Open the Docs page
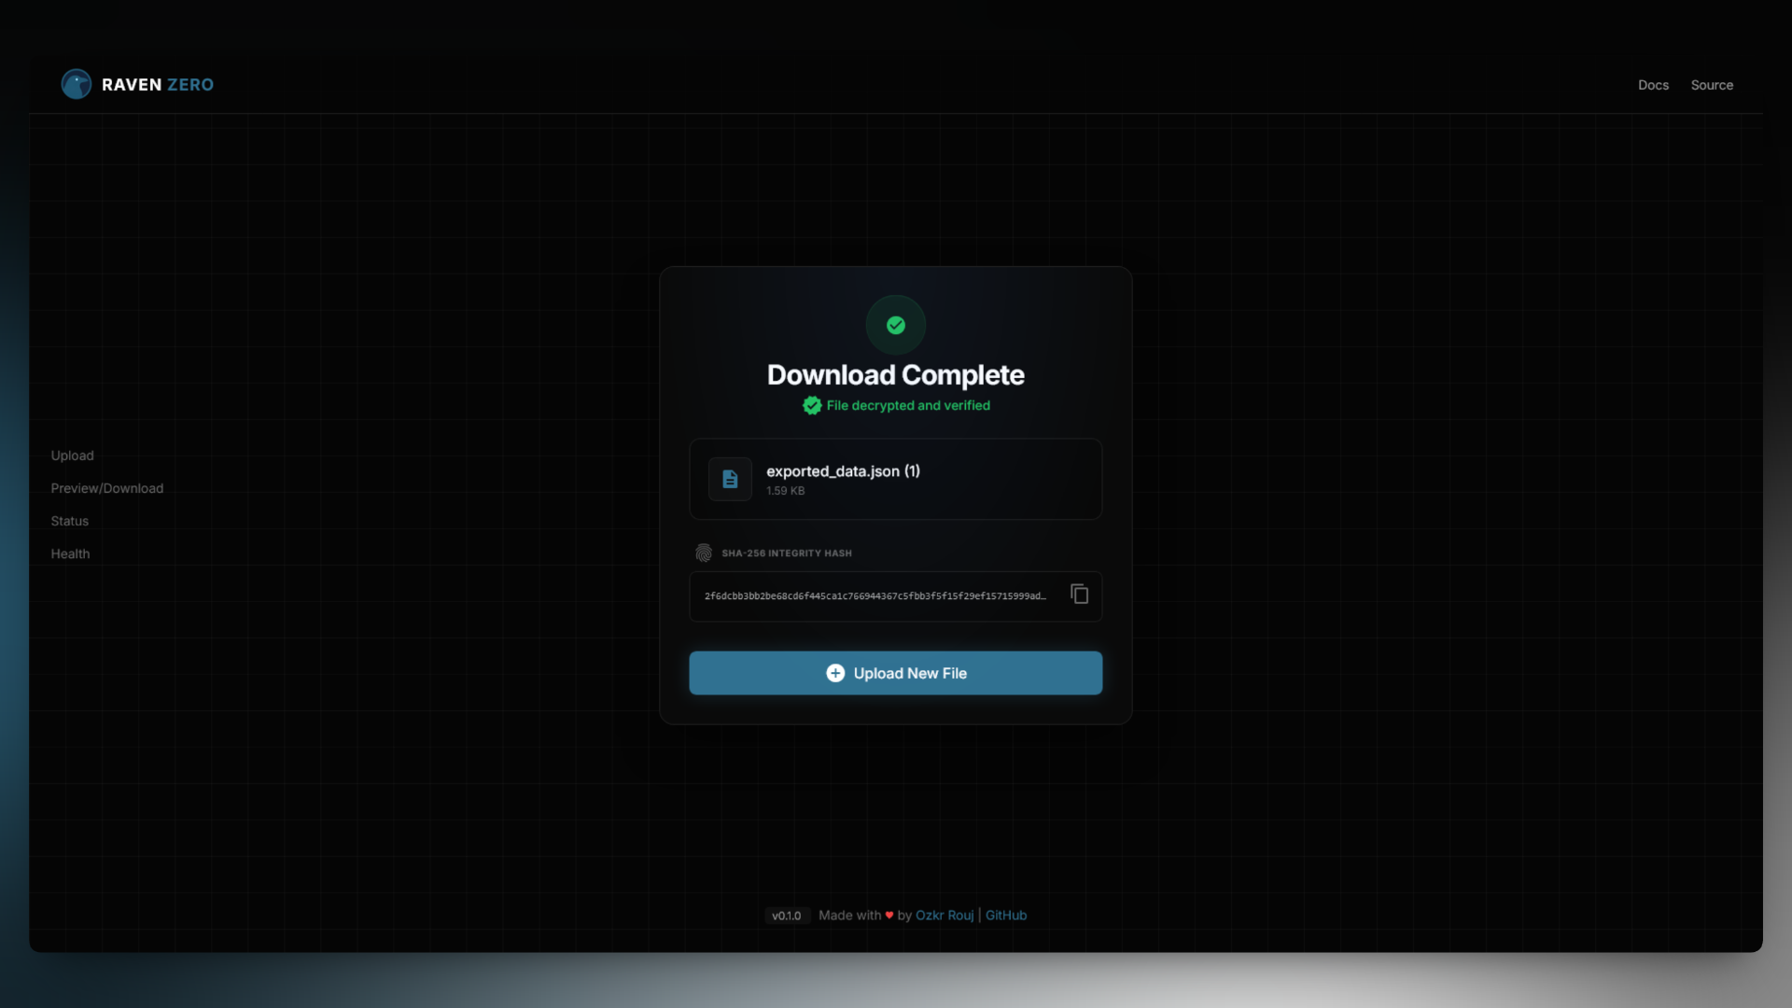The image size is (1792, 1008). pyautogui.click(x=1653, y=85)
